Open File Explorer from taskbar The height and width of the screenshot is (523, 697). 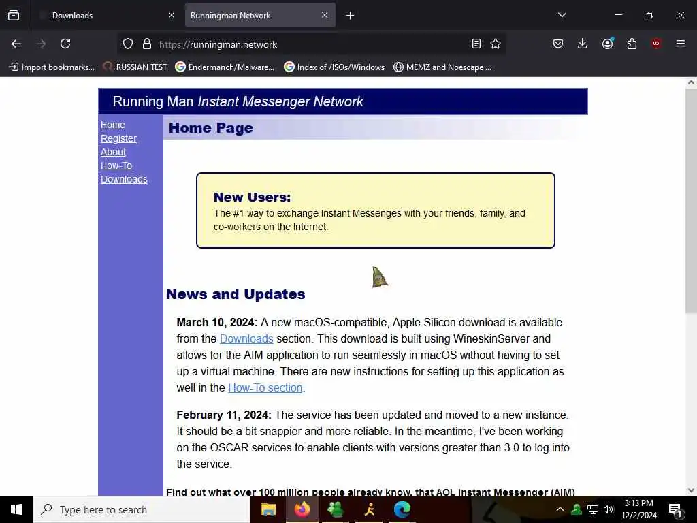(268, 509)
